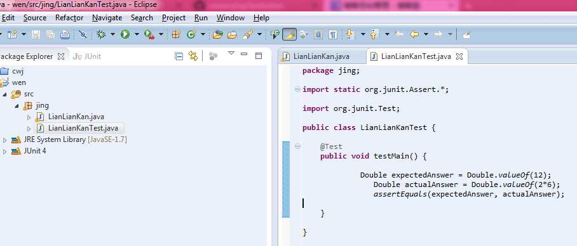This screenshot has height=246, width=577.
Task: Switch to the JUnit view tab
Action: (x=87, y=56)
